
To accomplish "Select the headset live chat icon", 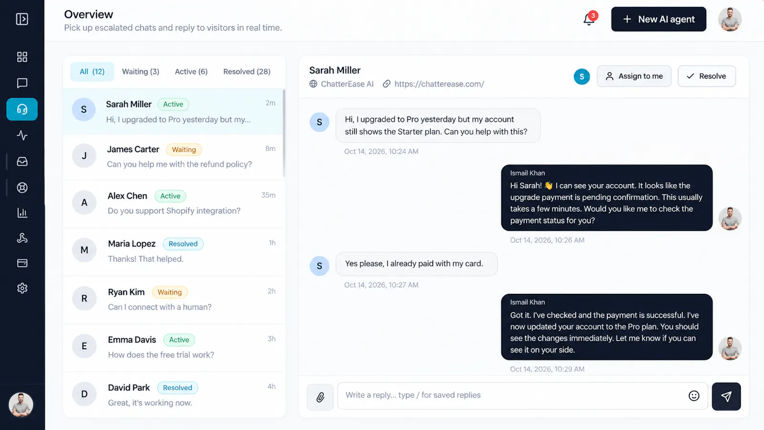I will click(22, 109).
